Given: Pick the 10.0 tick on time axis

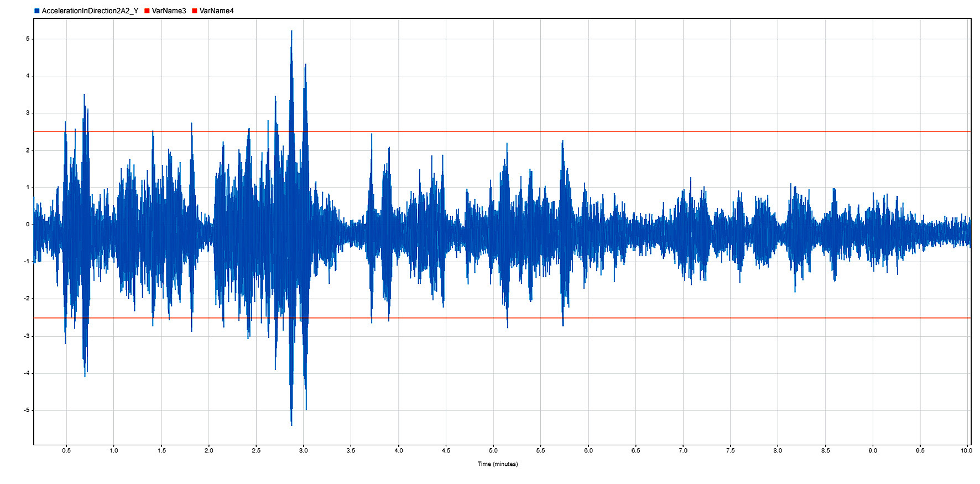Looking at the screenshot, I should tap(966, 451).
